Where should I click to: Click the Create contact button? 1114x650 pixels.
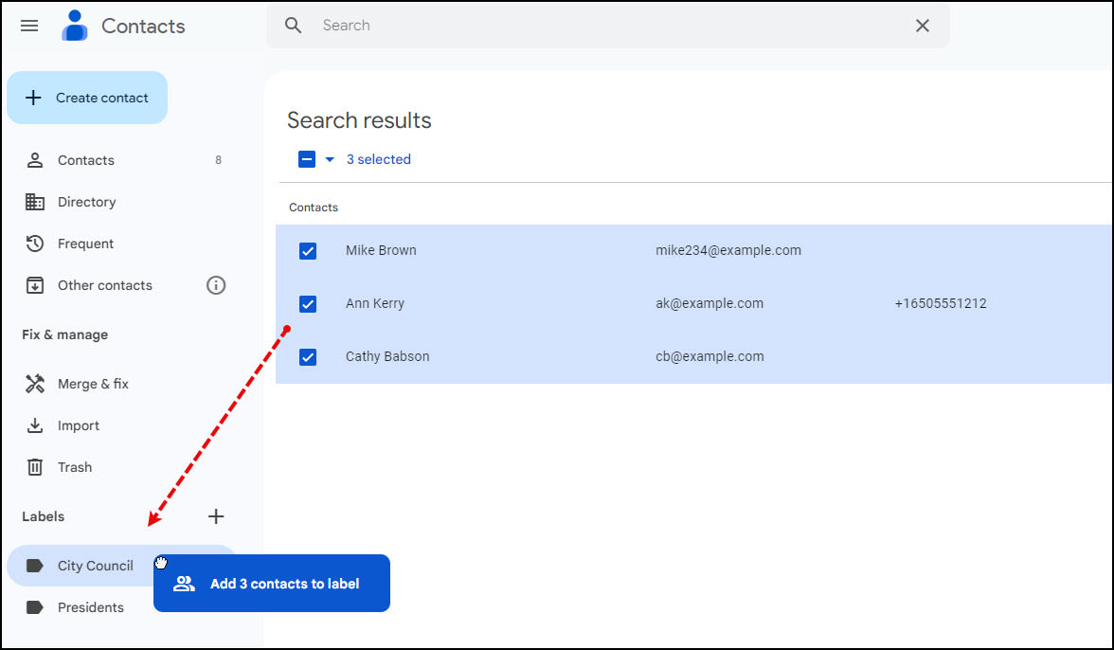pyautogui.click(x=87, y=97)
